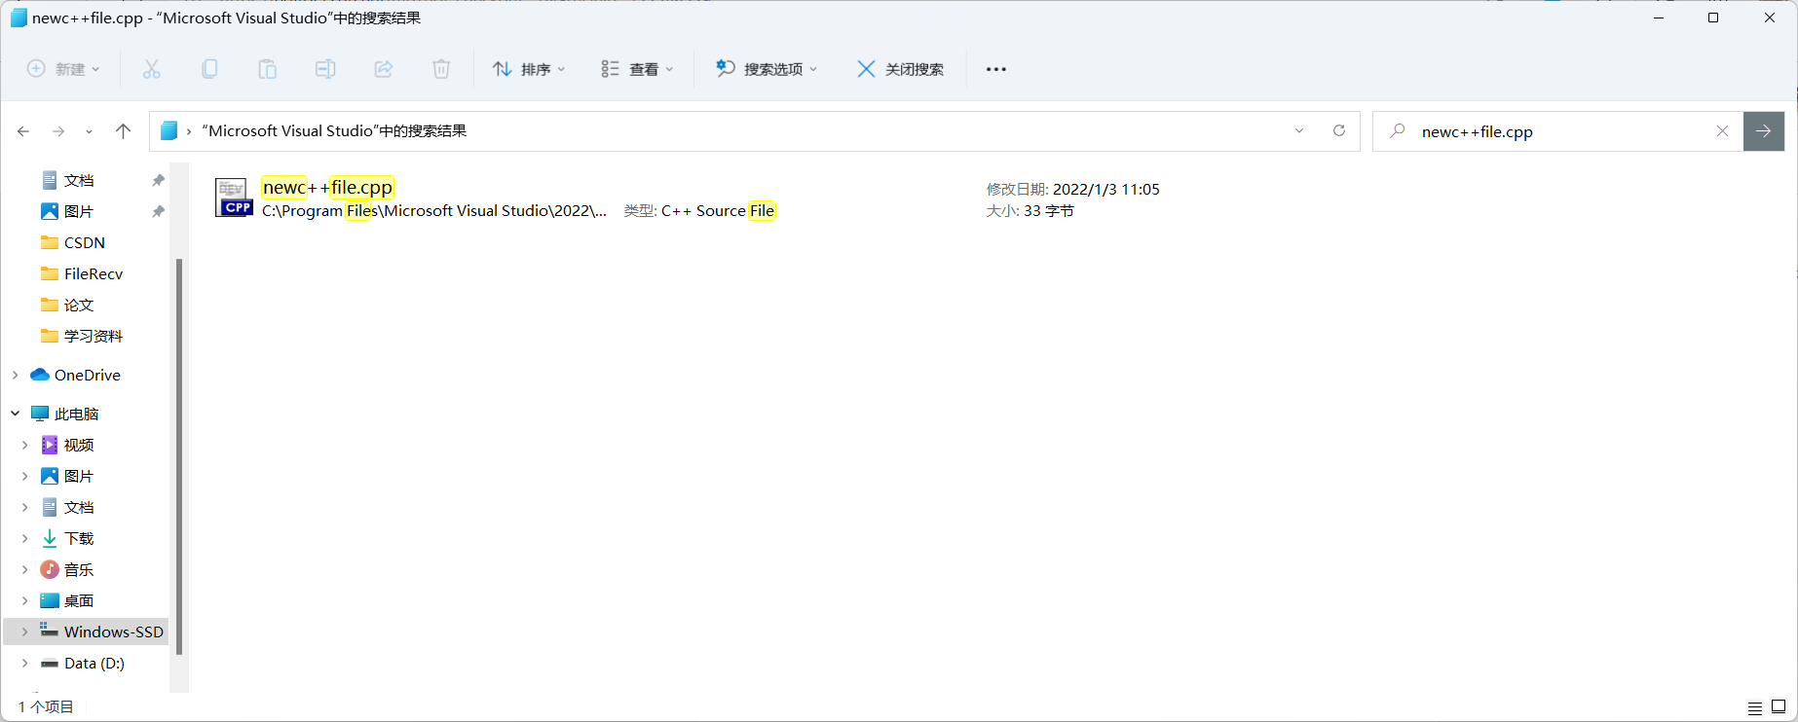Viewport: 1798px width, 722px height.
Task: Select Windows-SSD drive
Action: tap(113, 632)
